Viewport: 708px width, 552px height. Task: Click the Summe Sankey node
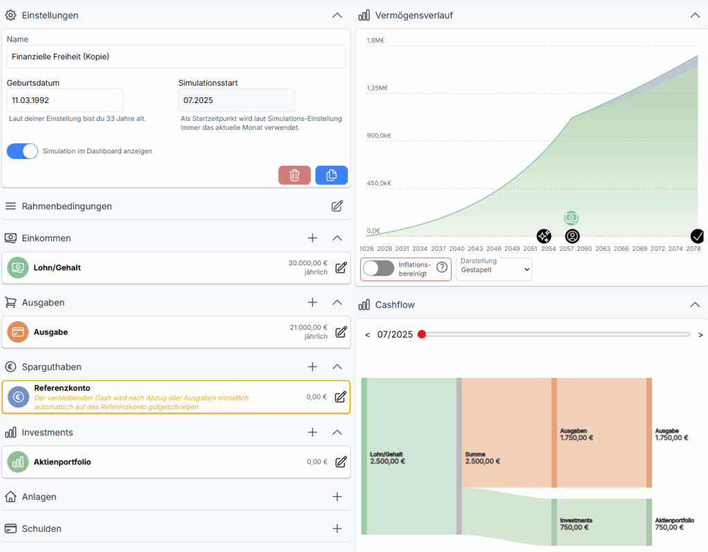pos(459,456)
